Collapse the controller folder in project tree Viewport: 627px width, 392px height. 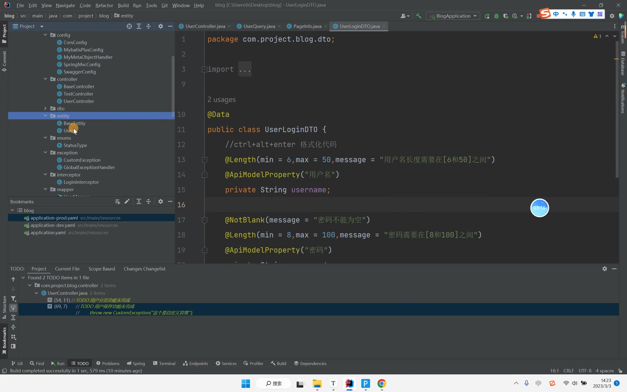[x=45, y=79]
